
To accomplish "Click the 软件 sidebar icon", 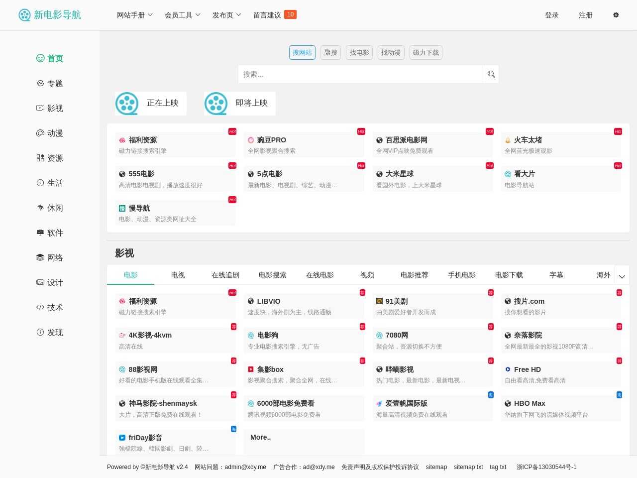I will click(40, 233).
